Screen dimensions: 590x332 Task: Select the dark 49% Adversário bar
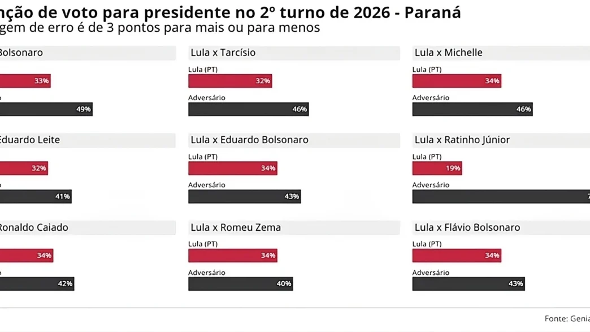pyautogui.click(x=45, y=109)
